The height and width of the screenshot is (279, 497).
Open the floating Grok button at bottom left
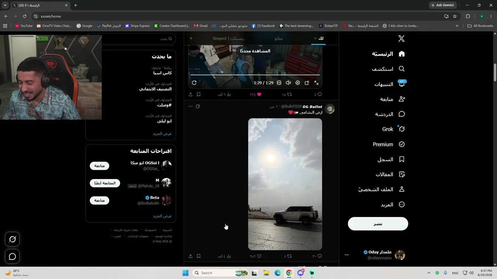tap(12, 239)
